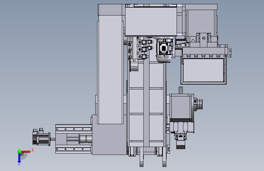Select the servo motor at the rail's left end
This screenshot has height=171, width=264.
[x=41, y=137]
